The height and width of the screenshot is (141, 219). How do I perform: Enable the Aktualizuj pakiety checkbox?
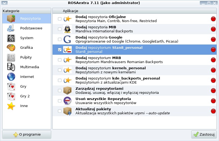[x=60, y=111]
